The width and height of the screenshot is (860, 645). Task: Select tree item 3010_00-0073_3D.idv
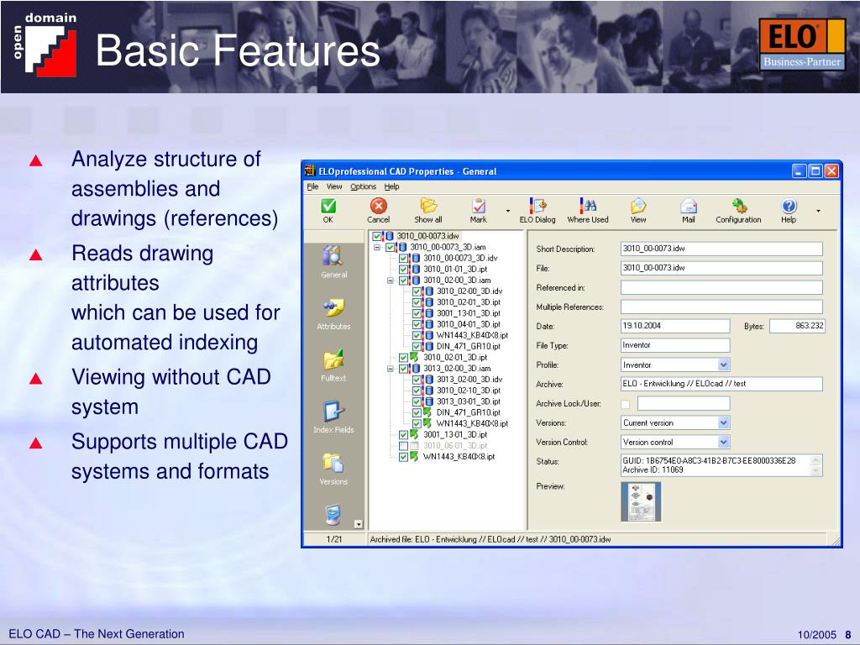(x=460, y=258)
